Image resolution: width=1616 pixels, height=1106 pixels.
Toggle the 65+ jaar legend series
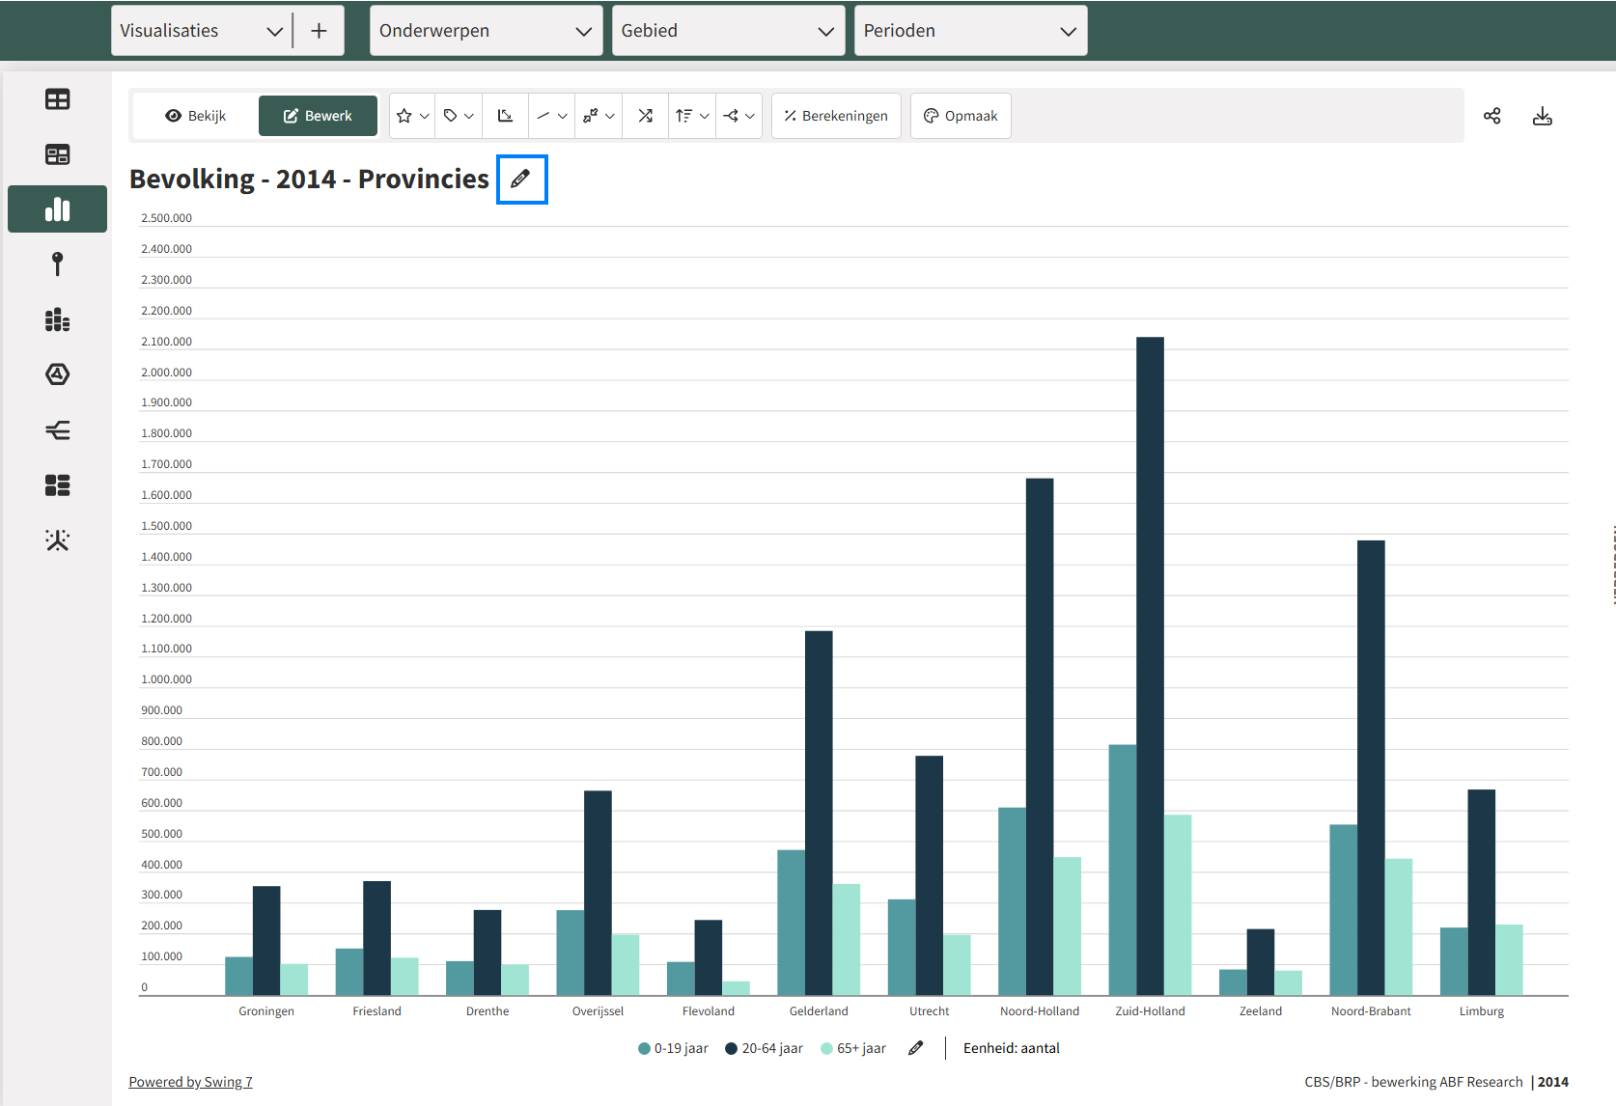852,1048
